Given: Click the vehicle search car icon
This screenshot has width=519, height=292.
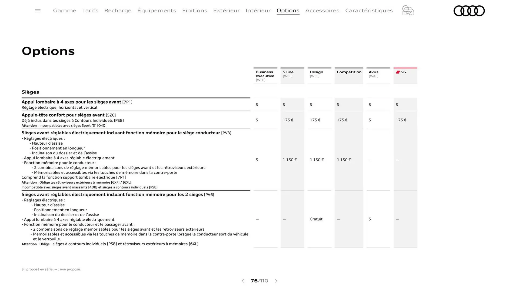Looking at the screenshot, I should coord(408,11).
